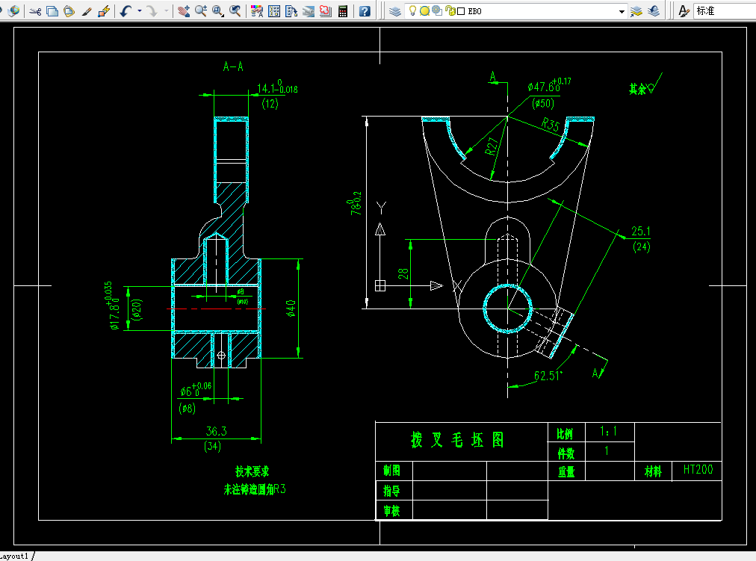The width and height of the screenshot is (756, 561).
Task: Toggle viewport freeze for layer EBO
Action: pyautogui.click(x=437, y=10)
